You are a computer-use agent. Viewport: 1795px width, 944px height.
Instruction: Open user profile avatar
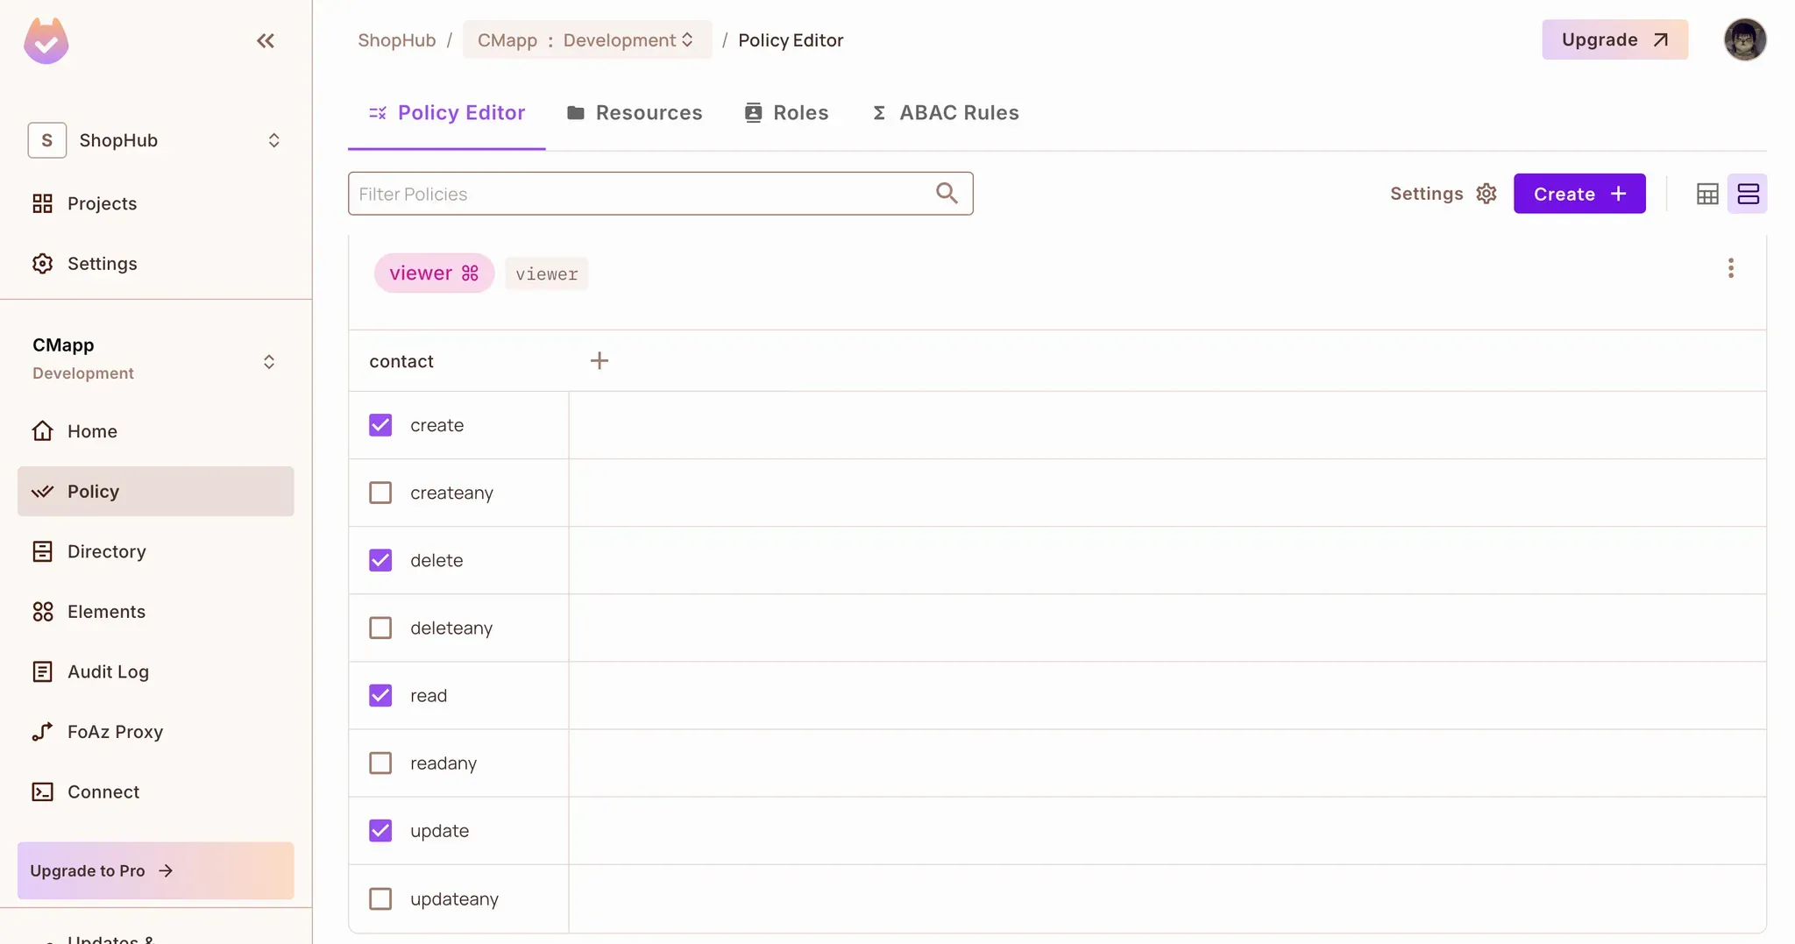point(1744,40)
